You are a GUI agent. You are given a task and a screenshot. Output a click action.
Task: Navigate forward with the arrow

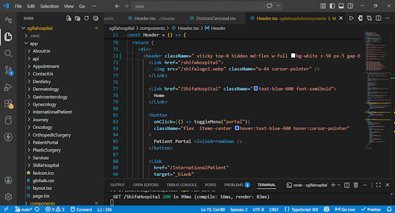tap(126, 6)
